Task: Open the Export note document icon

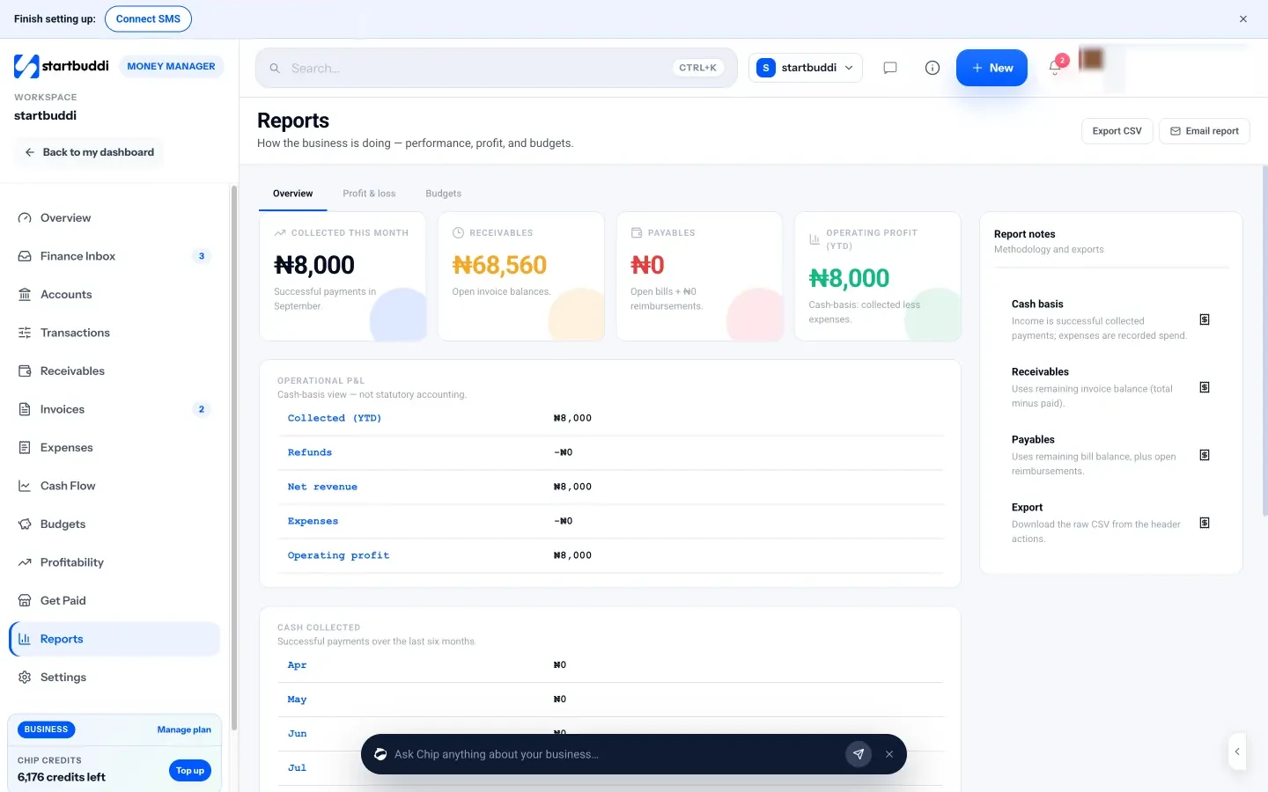Action: pyautogui.click(x=1205, y=523)
